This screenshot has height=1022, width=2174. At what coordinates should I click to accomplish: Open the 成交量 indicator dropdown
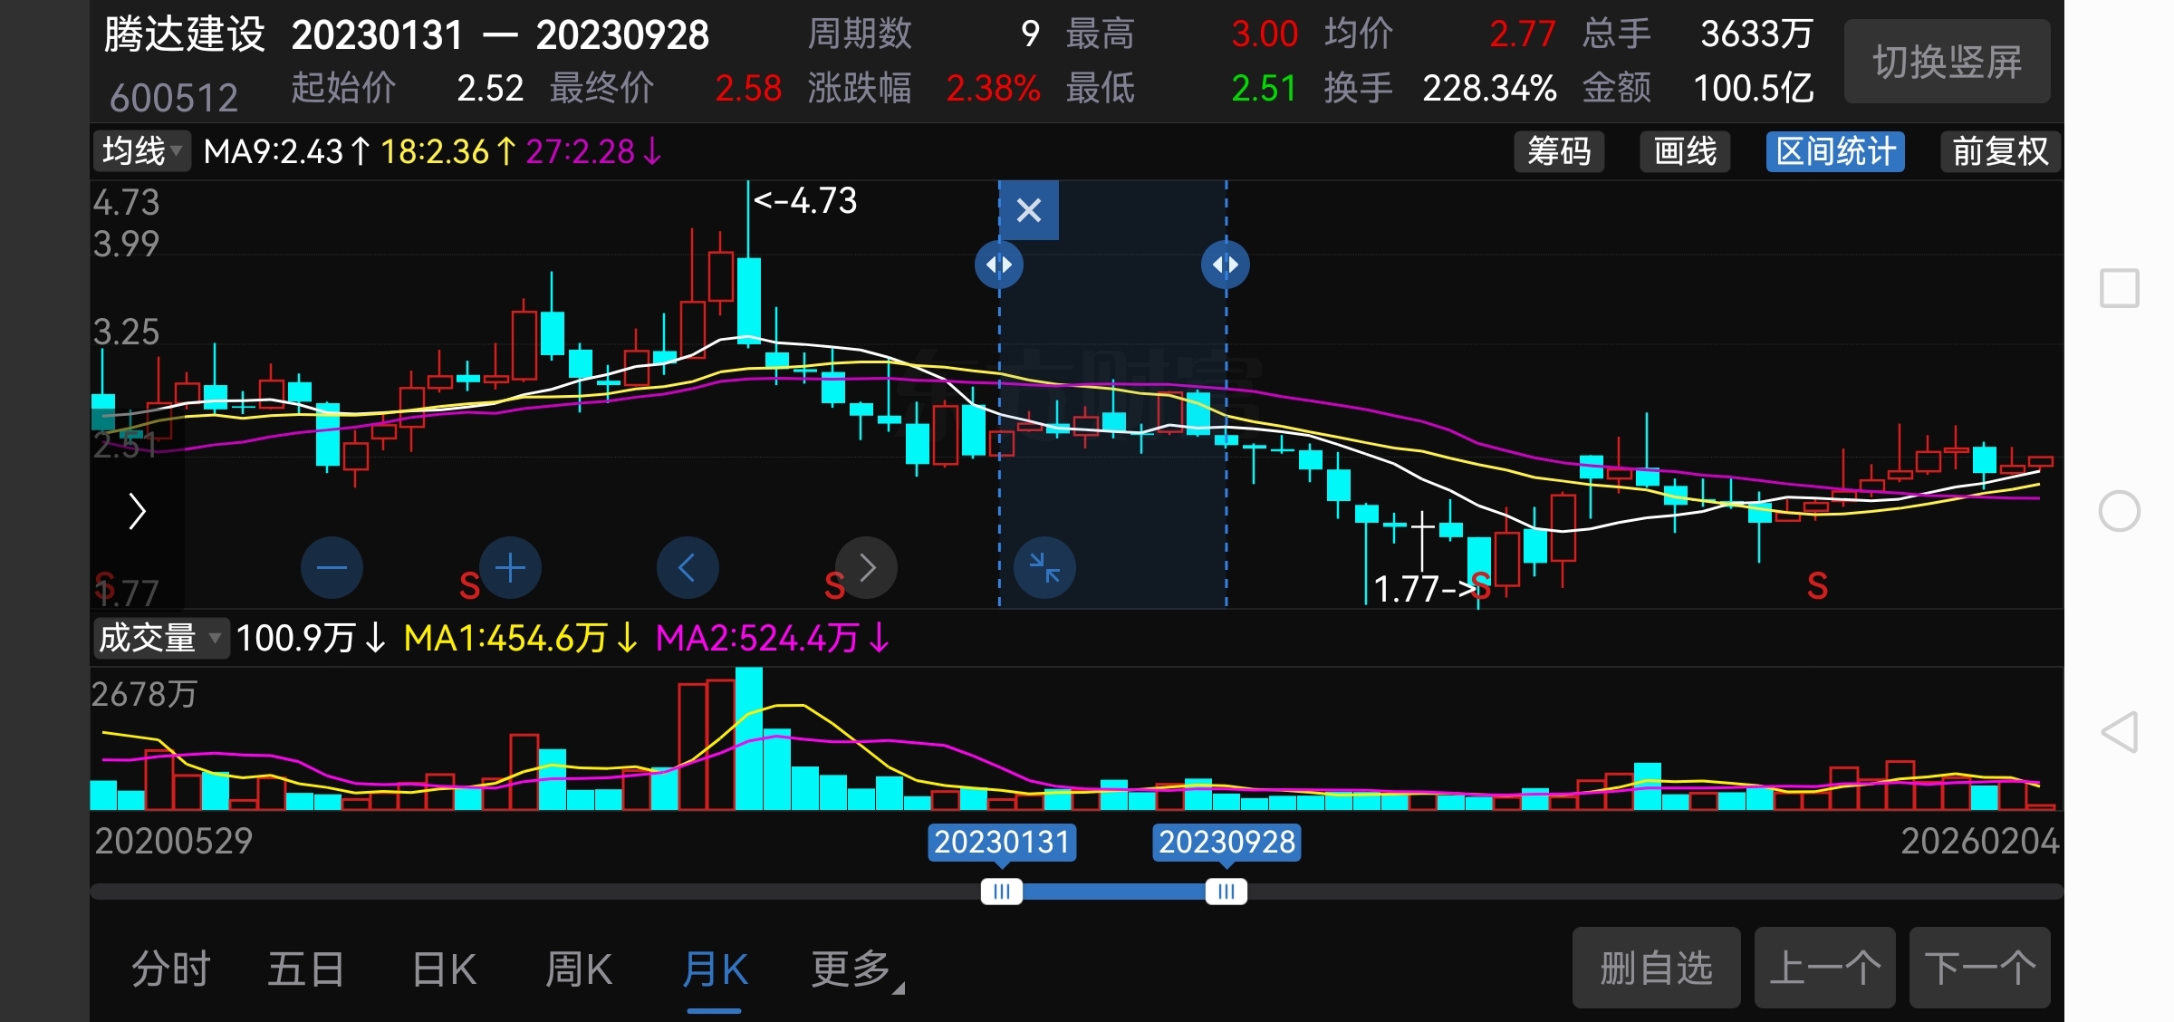click(159, 638)
